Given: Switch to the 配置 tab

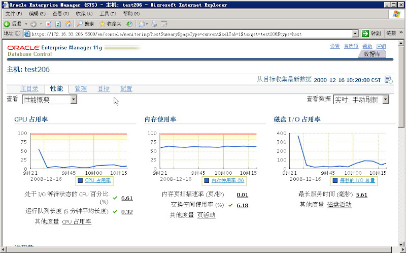Looking at the screenshot, I should [126, 89].
